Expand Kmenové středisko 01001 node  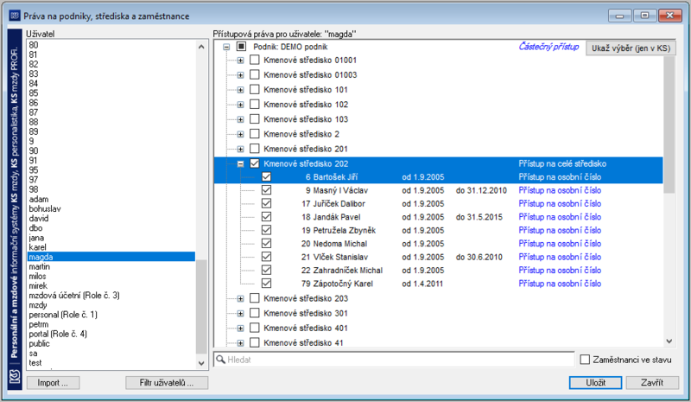click(240, 61)
